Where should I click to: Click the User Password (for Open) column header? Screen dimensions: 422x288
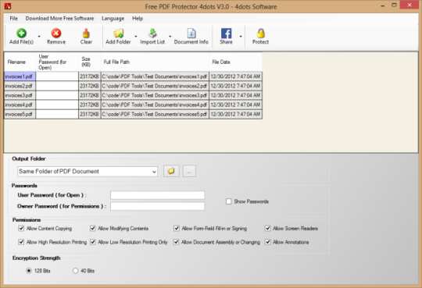[x=57, y=62]
